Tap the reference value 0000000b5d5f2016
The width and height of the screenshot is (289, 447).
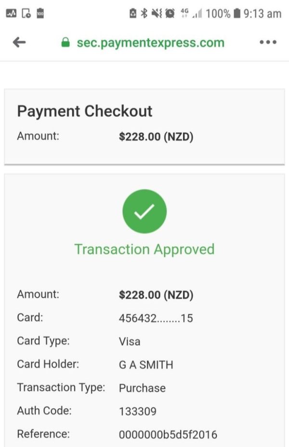pyautogui.click(x=168, y=434)
